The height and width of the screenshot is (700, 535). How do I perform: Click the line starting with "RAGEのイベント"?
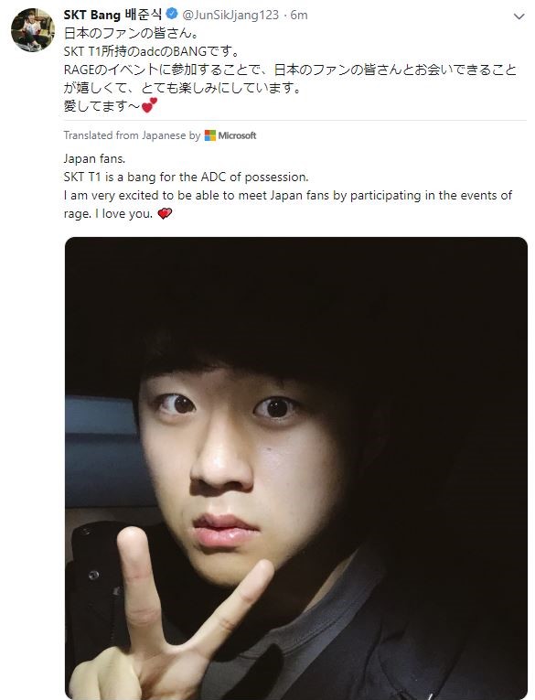coord(290,79)
